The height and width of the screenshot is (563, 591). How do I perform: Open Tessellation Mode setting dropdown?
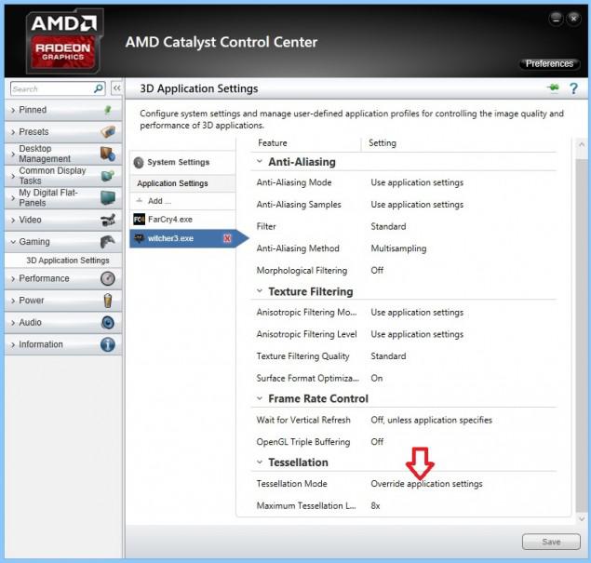pos(426,484)
